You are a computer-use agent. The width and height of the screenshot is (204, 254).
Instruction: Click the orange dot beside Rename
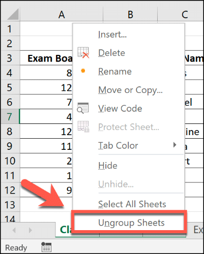83,71
